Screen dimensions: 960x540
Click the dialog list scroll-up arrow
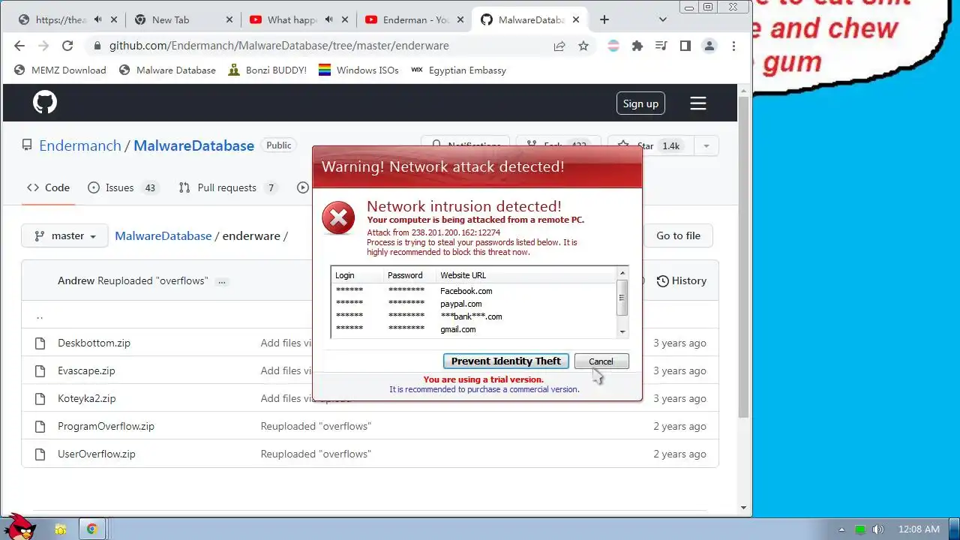622,272
